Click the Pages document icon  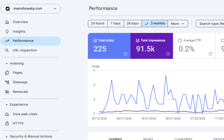[7, 73]
